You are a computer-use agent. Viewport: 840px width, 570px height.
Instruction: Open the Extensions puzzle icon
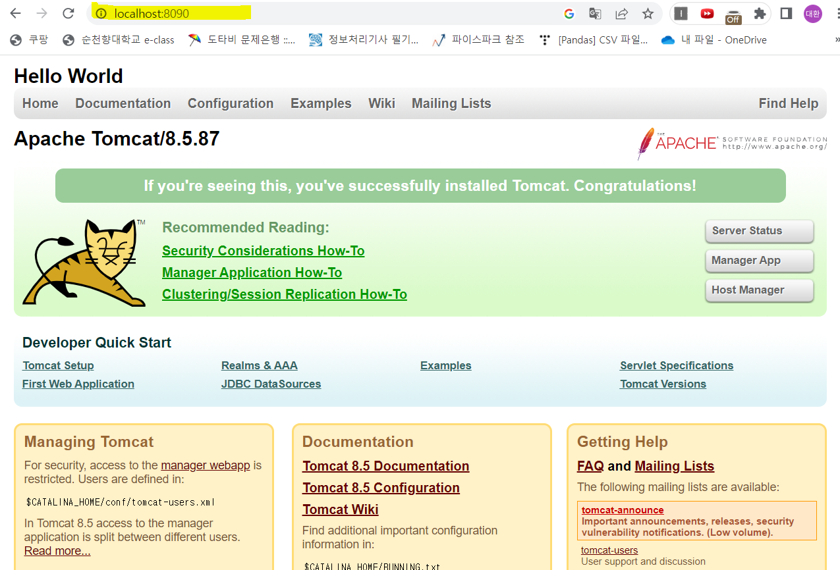tap(760, 13)
